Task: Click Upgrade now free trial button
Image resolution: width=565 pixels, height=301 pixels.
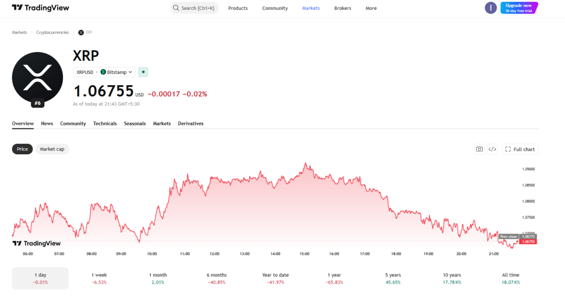Action: [x=519, y=8]
